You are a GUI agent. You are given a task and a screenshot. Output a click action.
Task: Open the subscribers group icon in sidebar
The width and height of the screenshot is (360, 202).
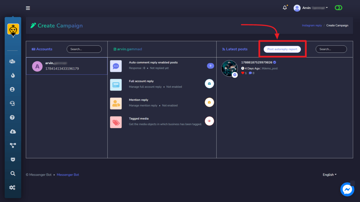[12, 61]
